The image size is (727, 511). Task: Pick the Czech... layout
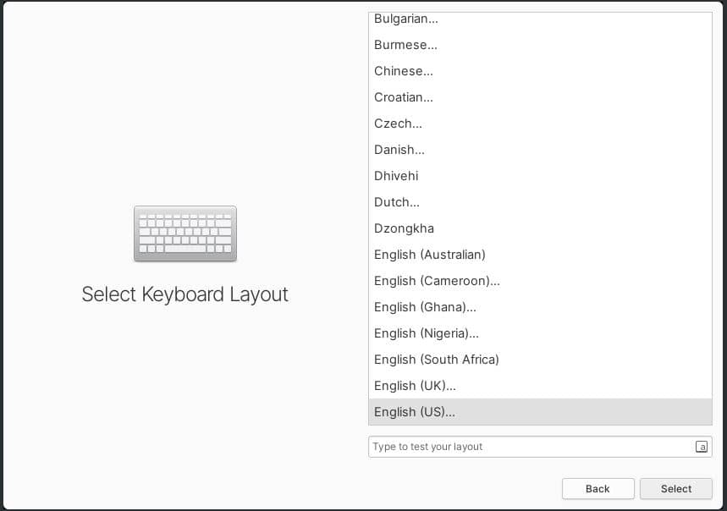[540, 124]
